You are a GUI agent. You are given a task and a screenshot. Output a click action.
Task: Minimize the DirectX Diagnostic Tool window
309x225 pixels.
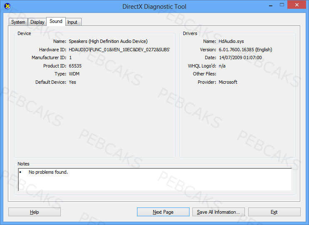271,5
